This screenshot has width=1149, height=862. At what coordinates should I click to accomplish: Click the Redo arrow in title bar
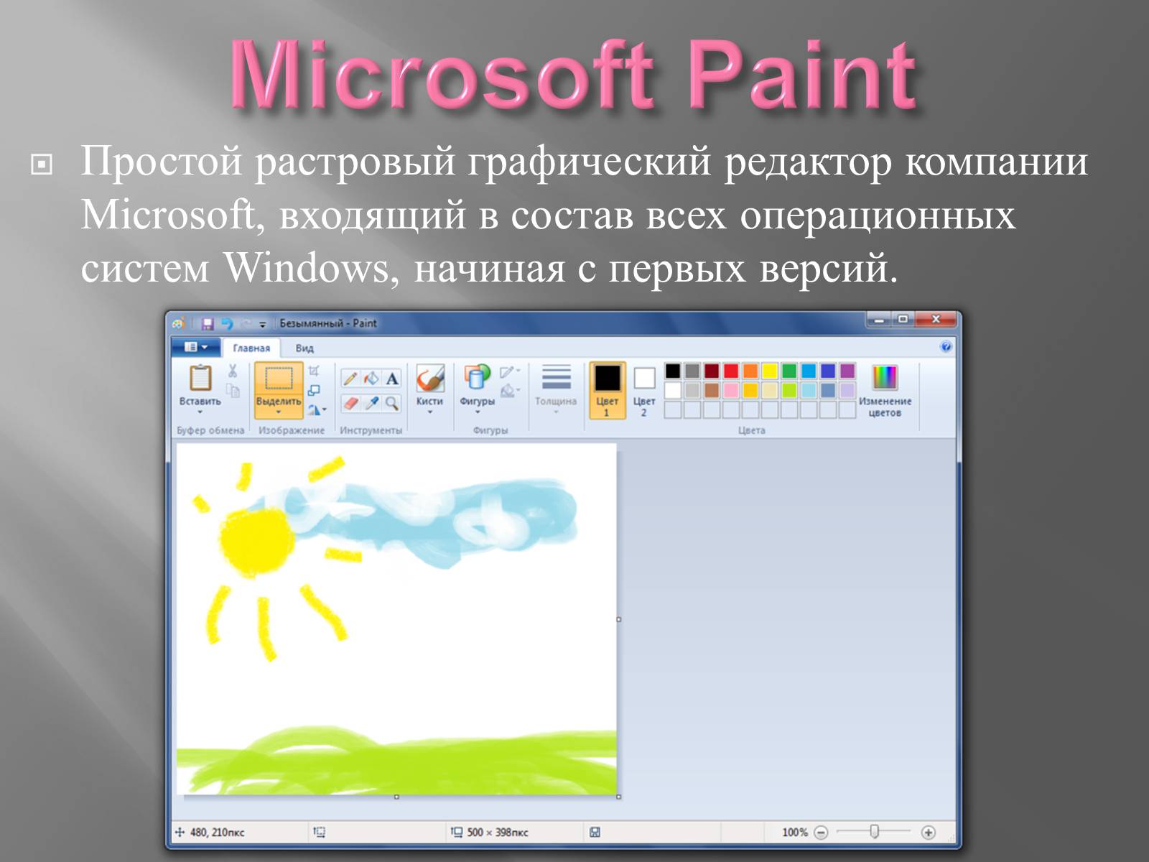tap(246, 324)
